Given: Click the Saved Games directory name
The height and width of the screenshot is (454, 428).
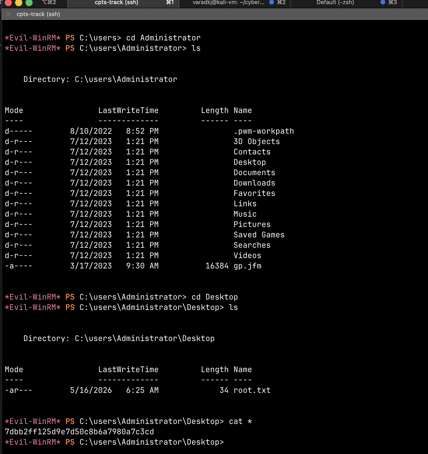Looking at the screenshot, I should 259,235.
